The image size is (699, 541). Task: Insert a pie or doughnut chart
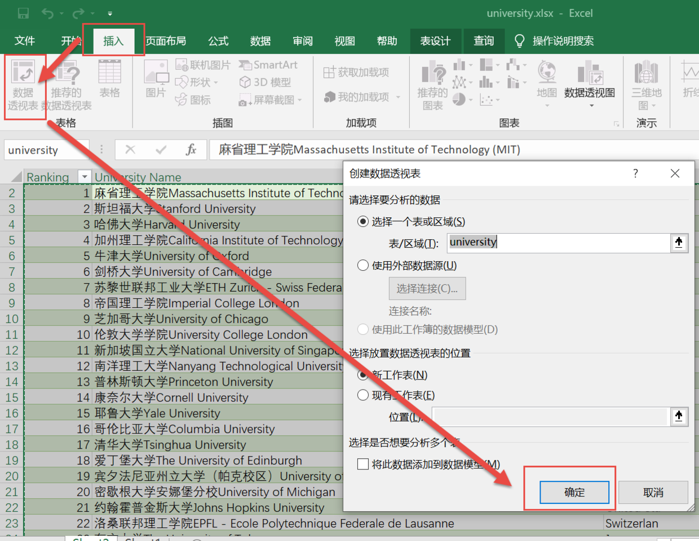[x=459, y=100]
